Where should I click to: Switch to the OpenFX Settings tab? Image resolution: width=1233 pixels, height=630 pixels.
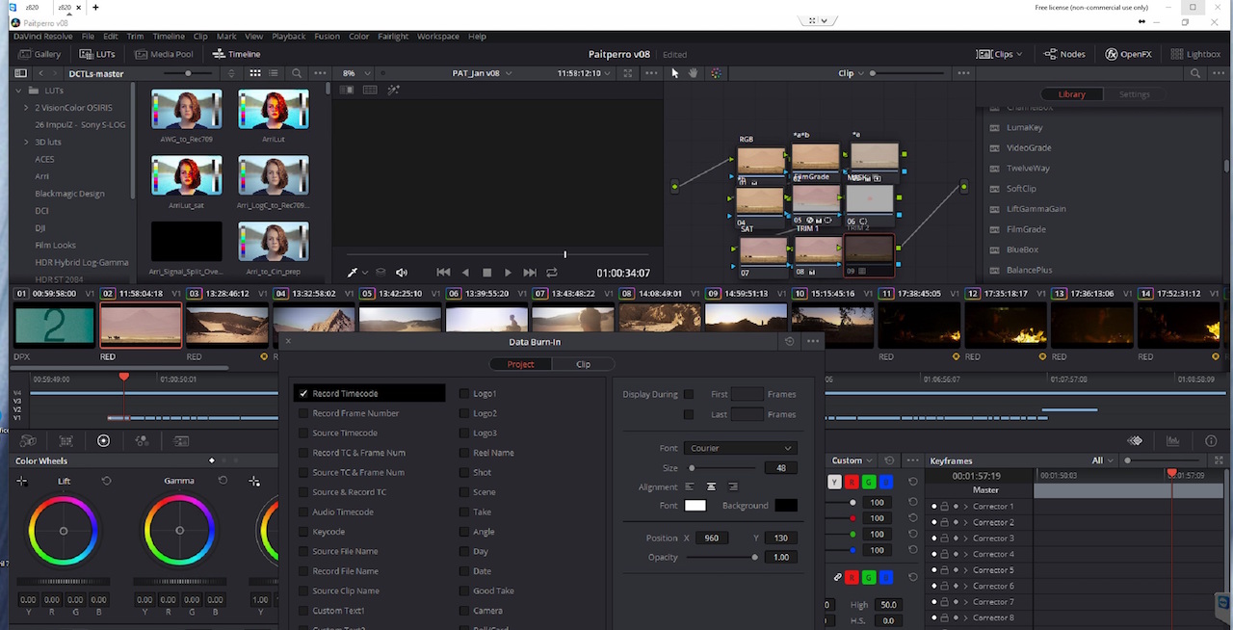click(1134, 94)
